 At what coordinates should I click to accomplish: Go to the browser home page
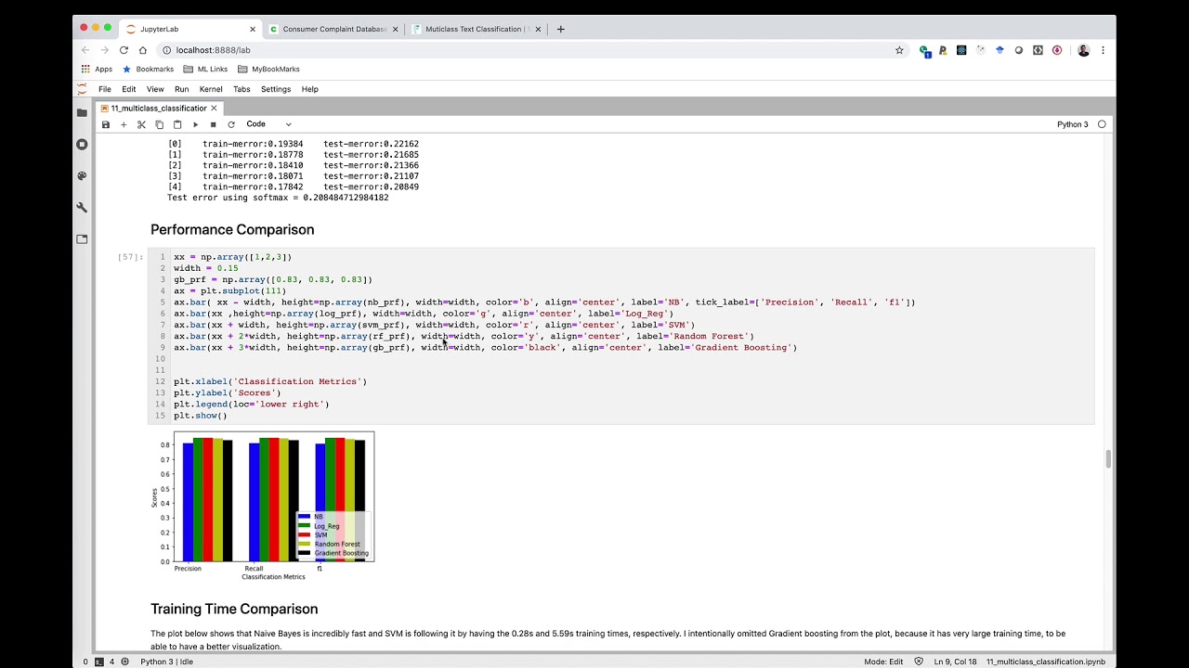click(143, 50)
